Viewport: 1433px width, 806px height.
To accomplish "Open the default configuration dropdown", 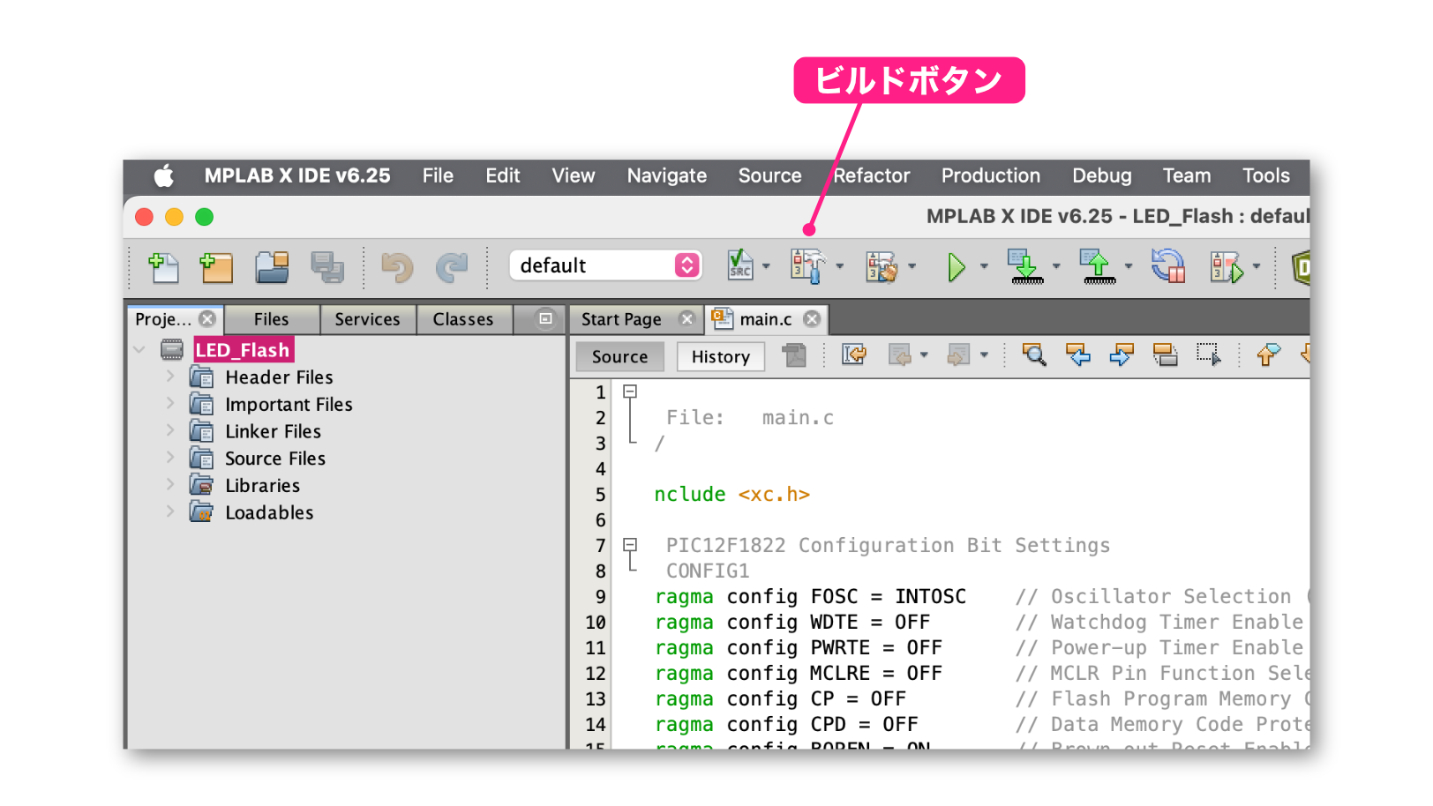I will tap(605, 265).
